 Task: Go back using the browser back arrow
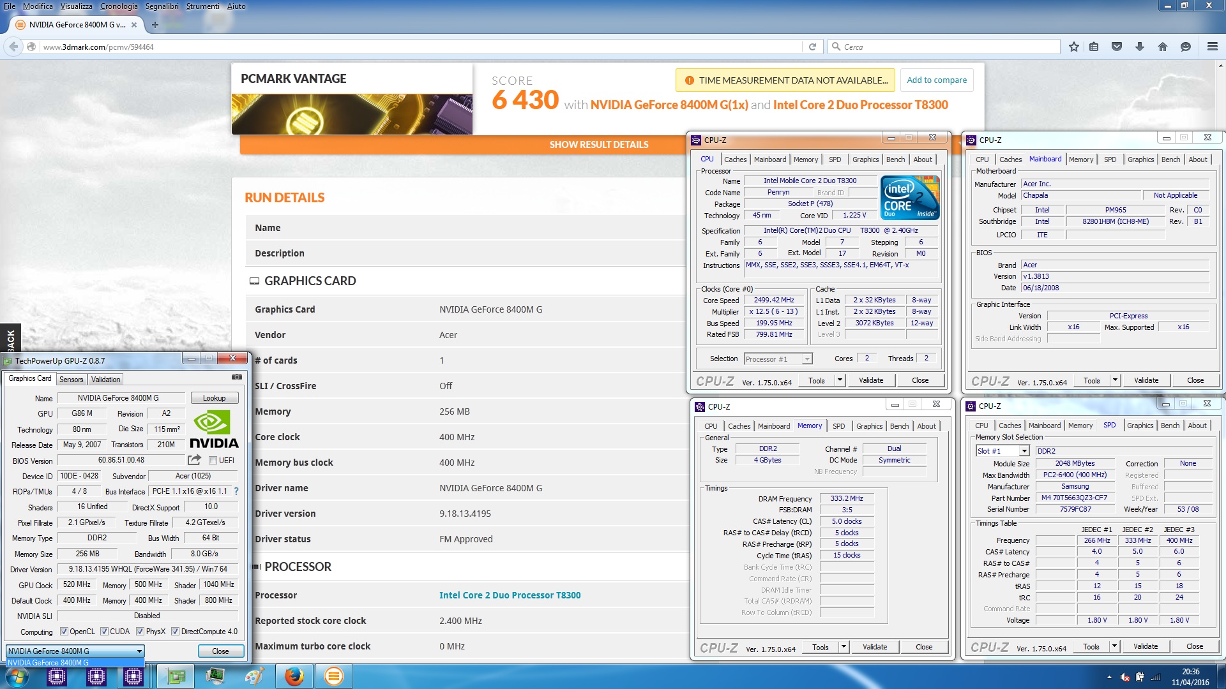tap(13, 47)
